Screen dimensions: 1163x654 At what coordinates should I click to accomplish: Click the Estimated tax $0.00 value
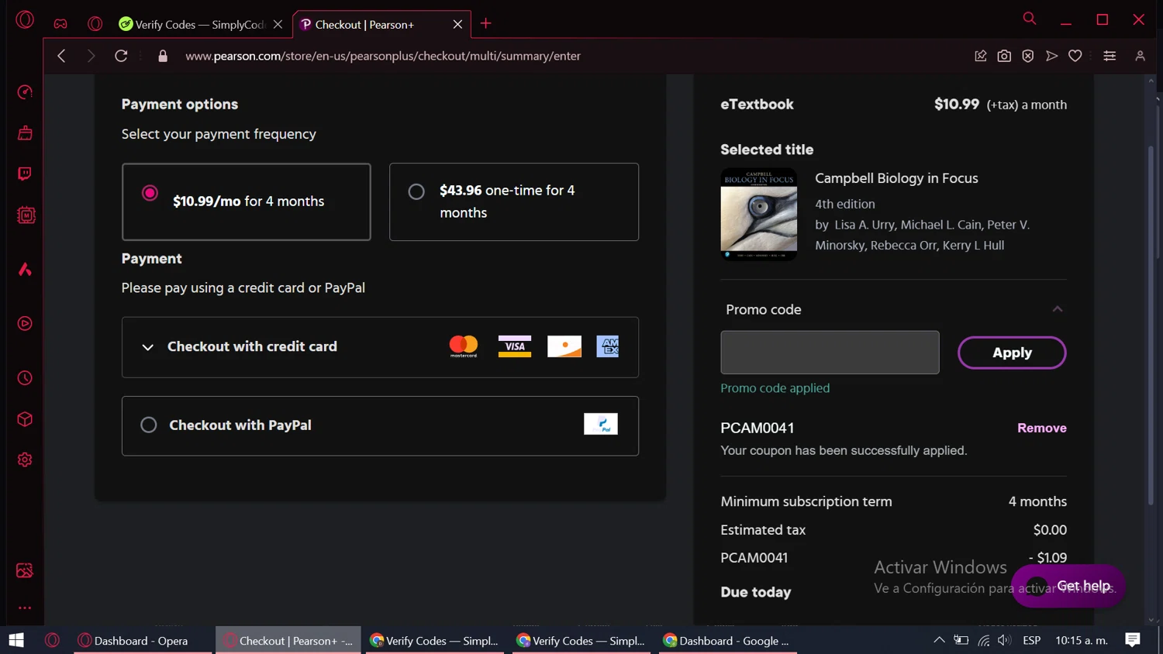coord(1050,530)
